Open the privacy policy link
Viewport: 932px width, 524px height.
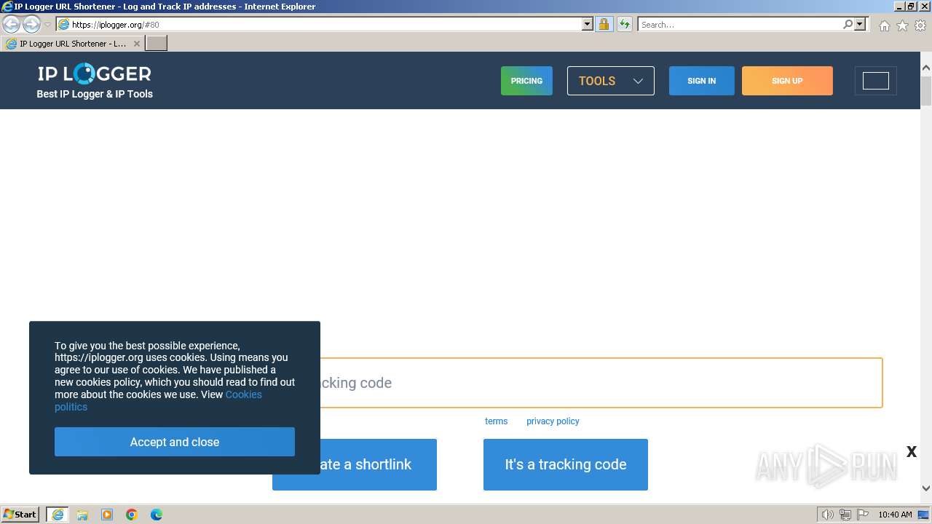click(553, 421)
